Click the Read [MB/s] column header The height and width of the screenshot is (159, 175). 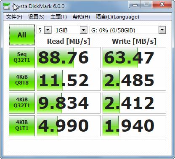pos(69,41)
